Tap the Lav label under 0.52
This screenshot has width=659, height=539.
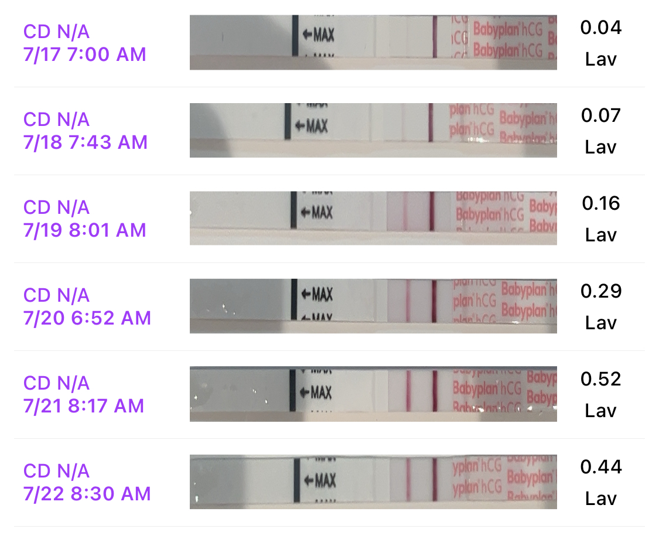tap(600, 411)
